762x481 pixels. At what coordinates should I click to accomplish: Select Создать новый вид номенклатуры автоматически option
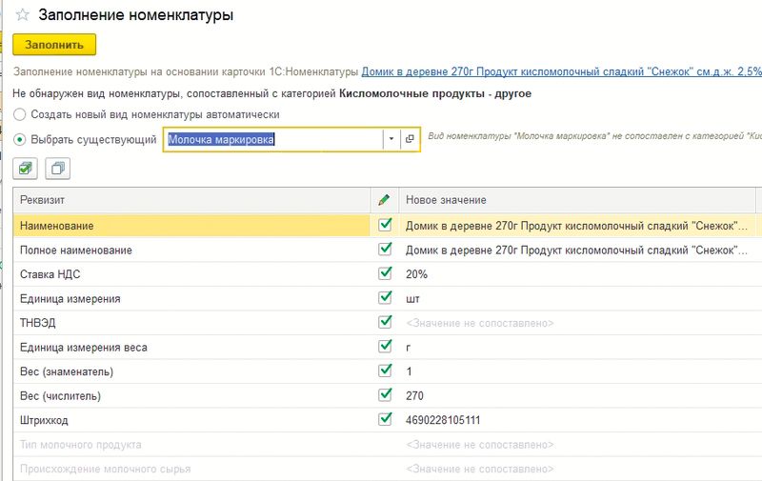pyautogui.click(x=19, y=114)
